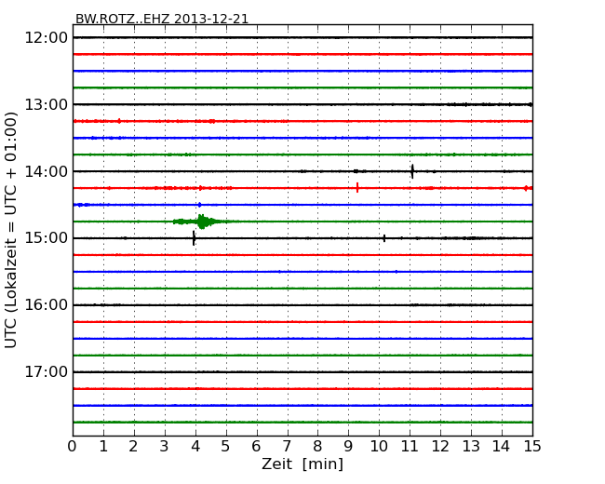Image resolution: width=605 pixels, height=484 pixels.
Task: Click the 17:00 time label
Action: point(46,372)
